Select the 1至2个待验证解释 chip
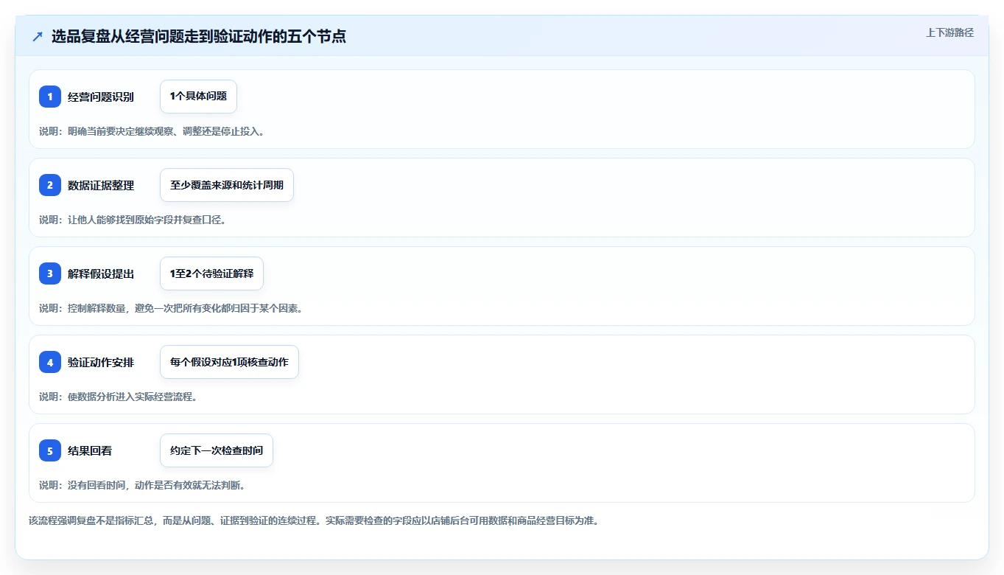Viewport: 1004px width, 575px height. [211, 273]
